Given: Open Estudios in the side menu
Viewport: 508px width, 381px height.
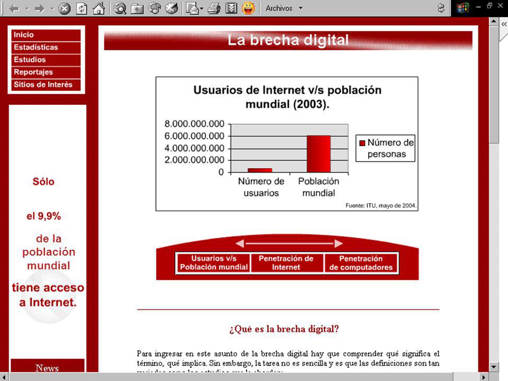Looking at the screenshot, I should tap(46, 60).
